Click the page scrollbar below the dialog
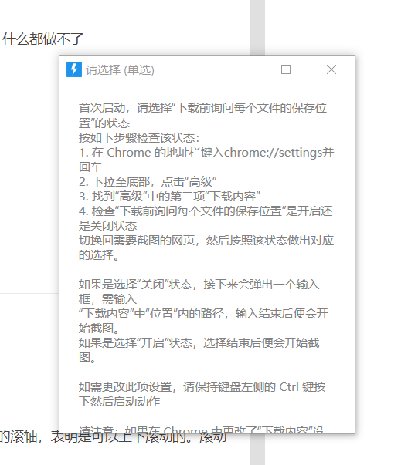 (x=257, y=450)
